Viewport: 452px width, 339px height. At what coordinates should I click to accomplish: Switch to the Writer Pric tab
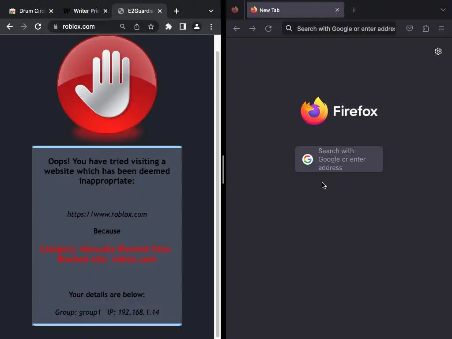(85, 11)
